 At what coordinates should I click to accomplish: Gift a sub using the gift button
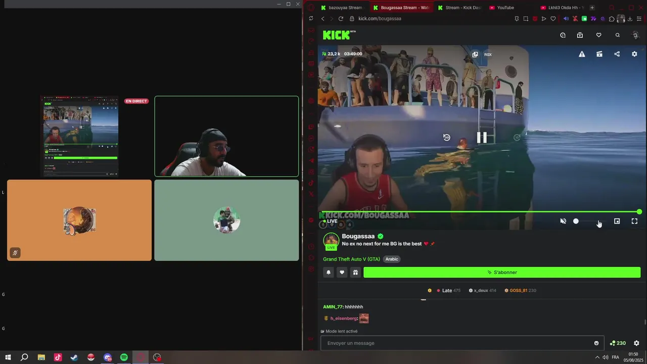pos(355,272)
